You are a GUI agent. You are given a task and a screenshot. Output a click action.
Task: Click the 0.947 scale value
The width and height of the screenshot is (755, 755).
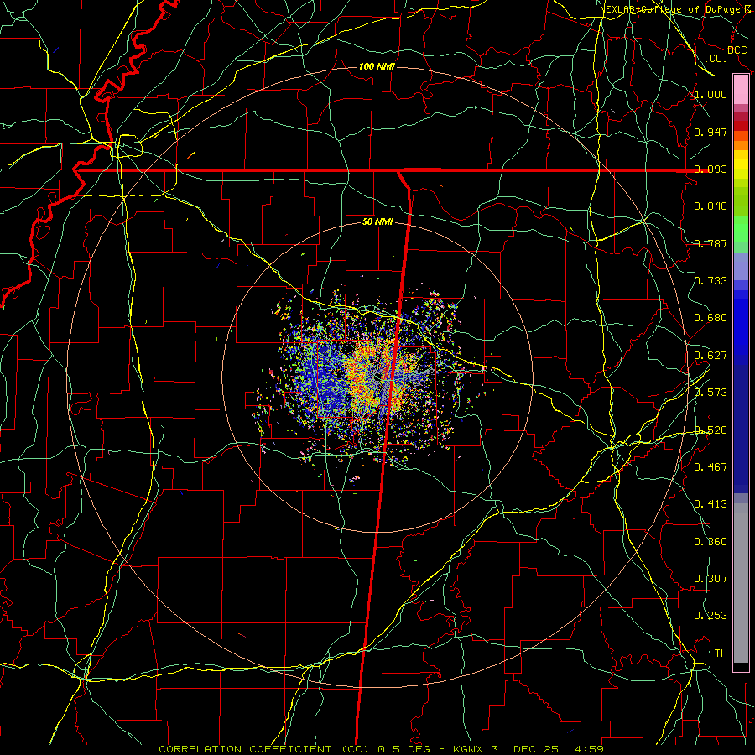pyautogui.click(x=711, y=132)
